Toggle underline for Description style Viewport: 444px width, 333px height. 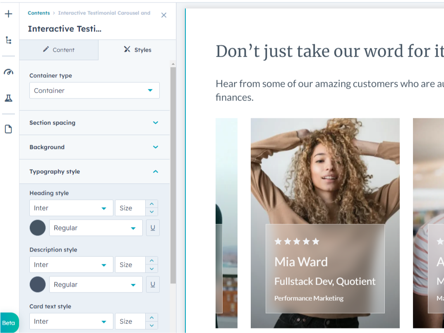coord(153,285)
